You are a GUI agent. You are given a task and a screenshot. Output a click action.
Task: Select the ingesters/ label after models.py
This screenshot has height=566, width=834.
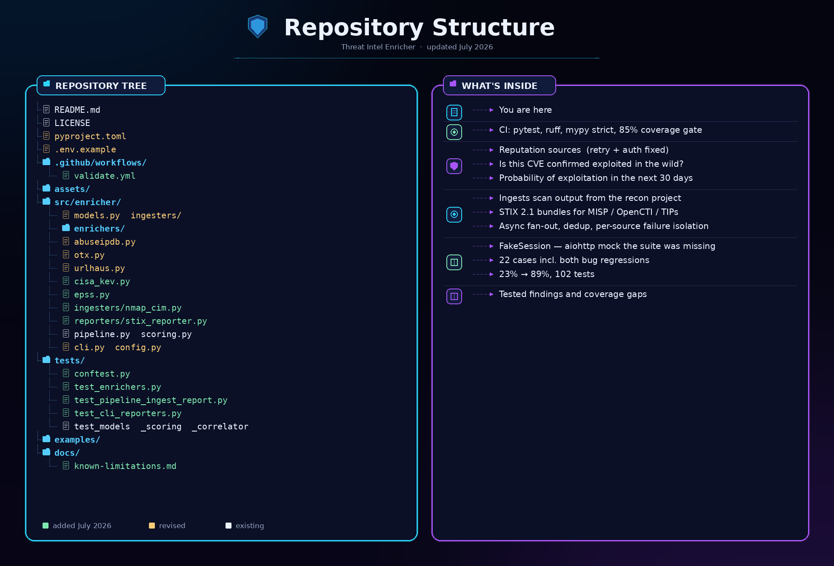click(156, 215)
